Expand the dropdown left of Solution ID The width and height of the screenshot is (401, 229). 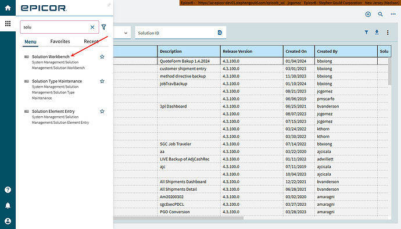pyautogui.click(x=126, y=33)
